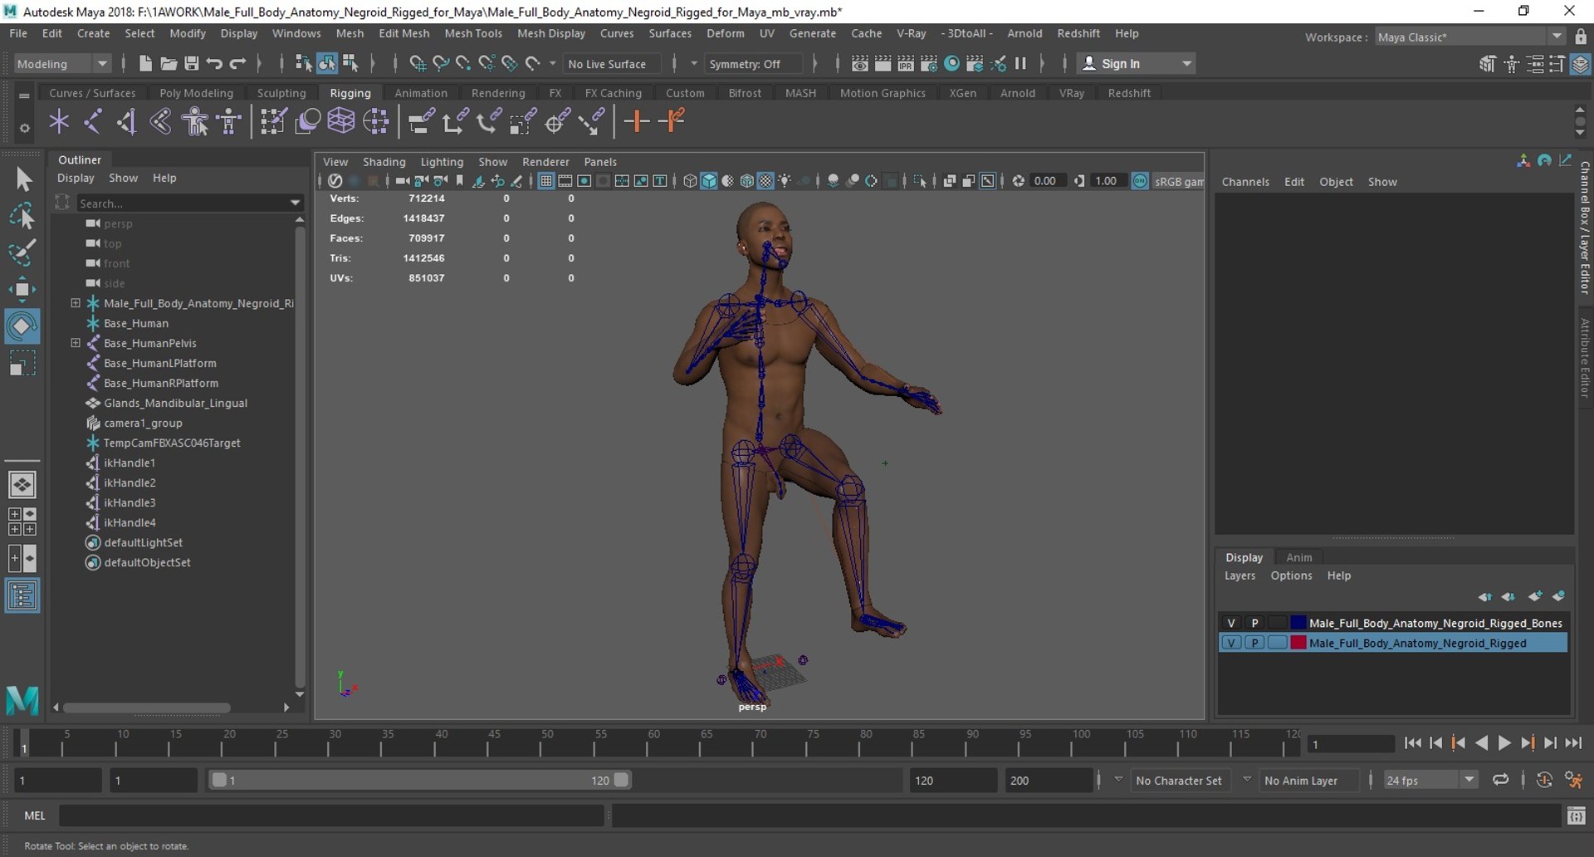Toggle smooth shade all in viewport
Image resolution: width=1594 pixels, height=857 pixels.
pyautogui.click(x=709, y=181)
